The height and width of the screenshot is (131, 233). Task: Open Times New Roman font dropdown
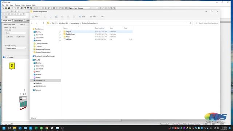pyautogui.click(x=79, y=8)
